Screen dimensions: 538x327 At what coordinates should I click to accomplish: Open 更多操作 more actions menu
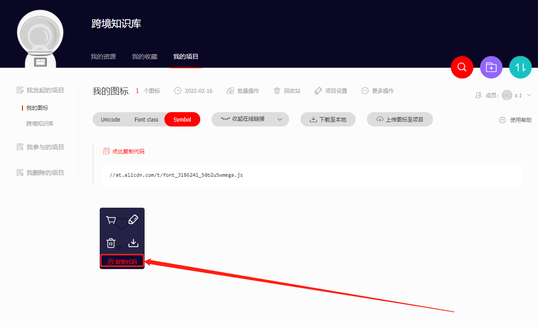coord(378,91)
